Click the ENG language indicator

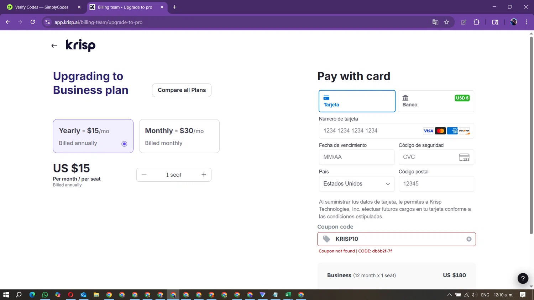click(x=485, y=295)
